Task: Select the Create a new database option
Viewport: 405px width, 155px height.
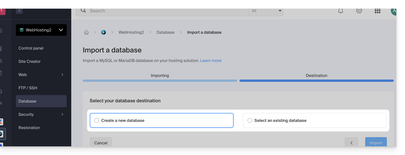Action: (97, 120)
